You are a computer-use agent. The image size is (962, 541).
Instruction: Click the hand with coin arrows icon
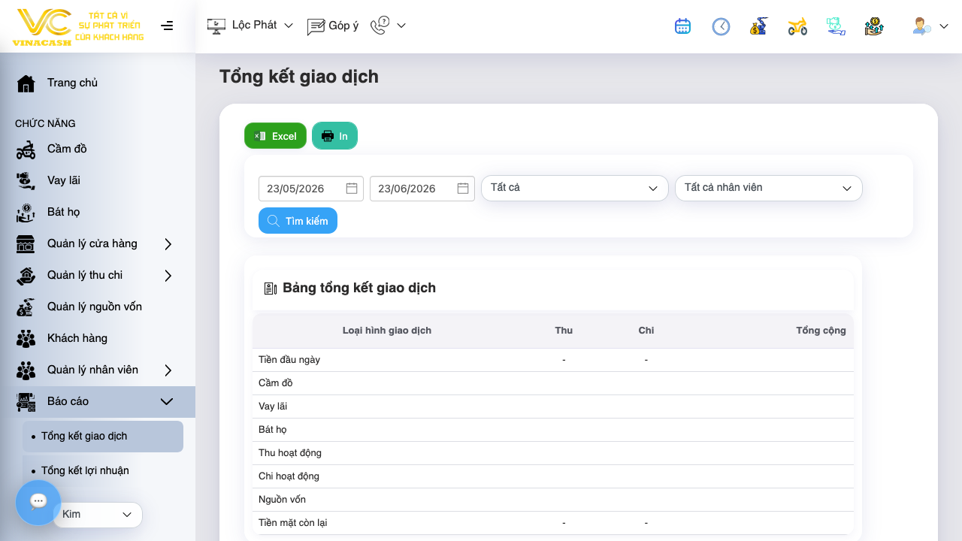pyautogui.click(x=874, y=26)
